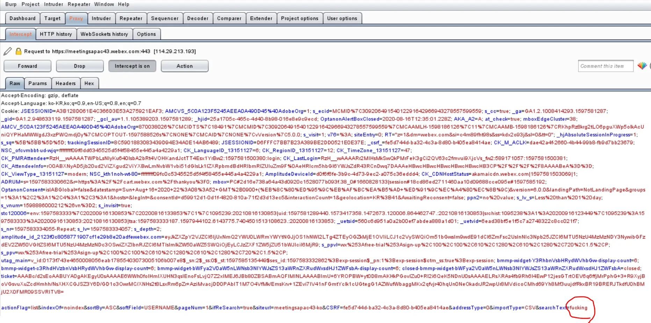Switch to the Dashboard tab
The width and height of the screenshot is (651, 323).
point(22,18)
